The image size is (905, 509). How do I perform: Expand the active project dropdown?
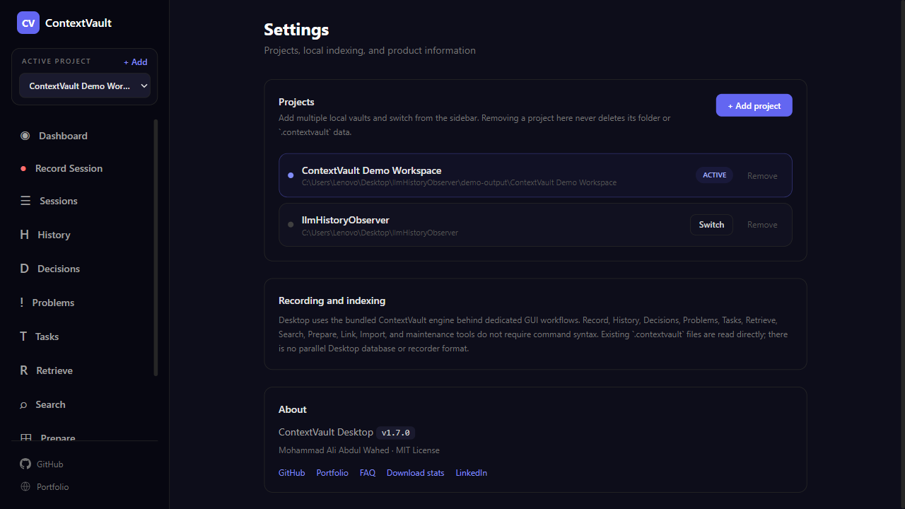point(85,86)
